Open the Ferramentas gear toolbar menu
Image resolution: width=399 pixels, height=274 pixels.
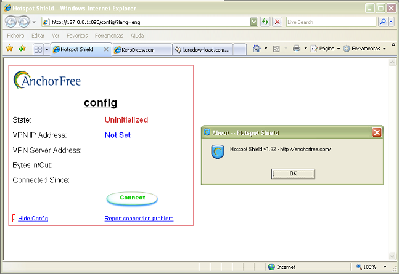364,49
